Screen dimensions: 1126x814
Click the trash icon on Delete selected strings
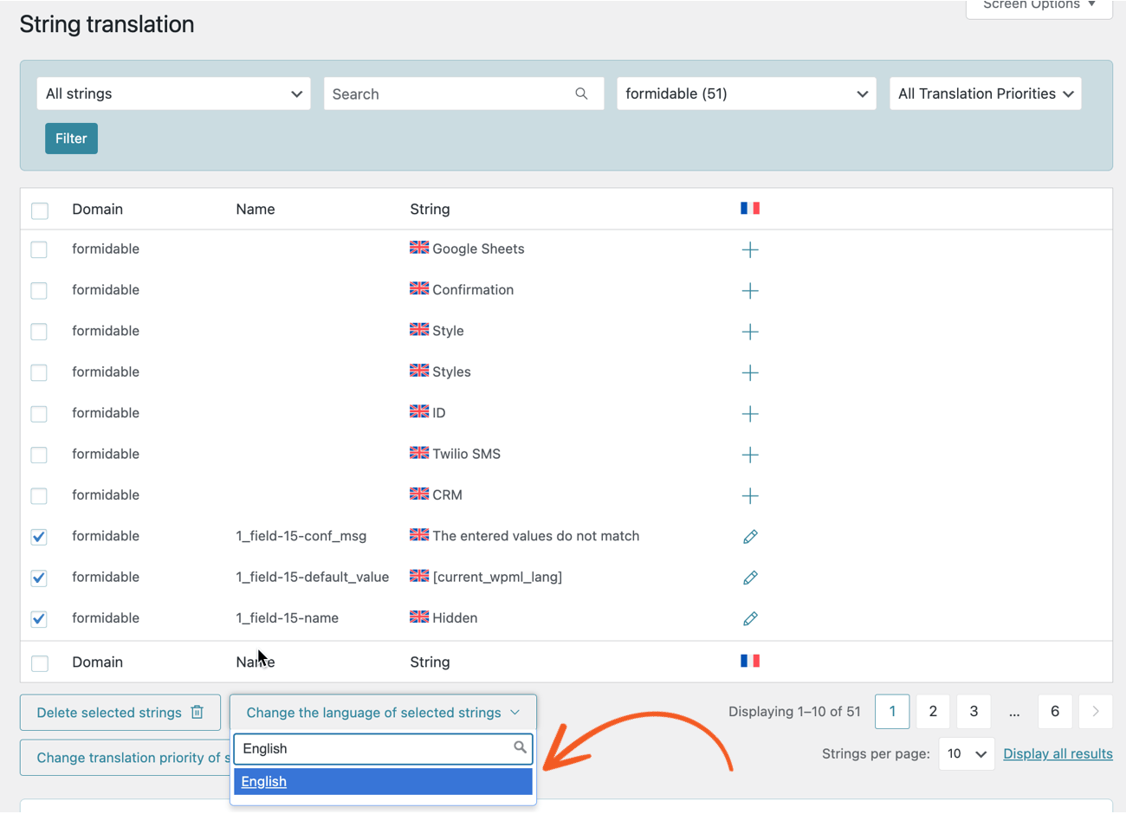[x=197, y=712]
